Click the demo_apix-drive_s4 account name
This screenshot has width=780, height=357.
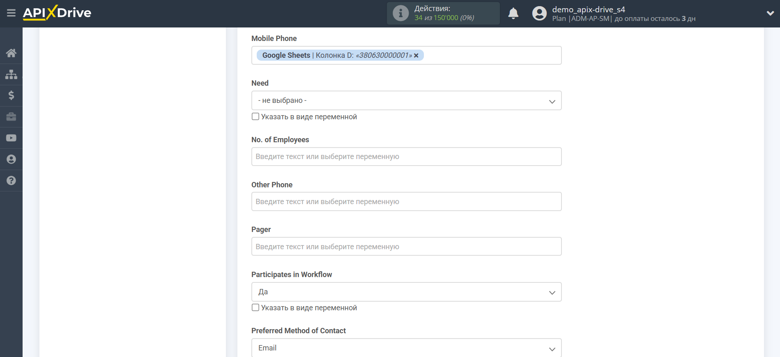[588, 9]
